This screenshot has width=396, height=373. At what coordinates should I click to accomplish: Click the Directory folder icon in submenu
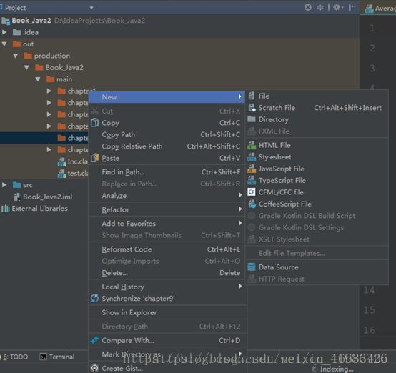(252, 119)
